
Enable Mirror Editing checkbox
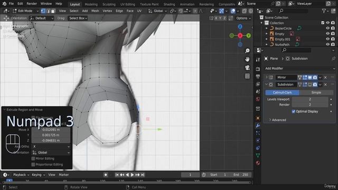tap(33, 158)
